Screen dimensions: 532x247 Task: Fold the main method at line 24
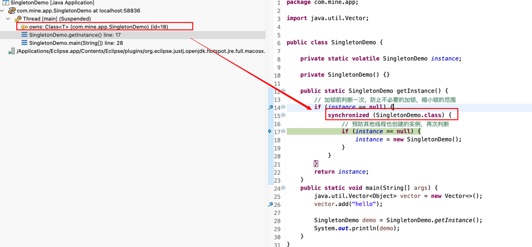point(283,188)
